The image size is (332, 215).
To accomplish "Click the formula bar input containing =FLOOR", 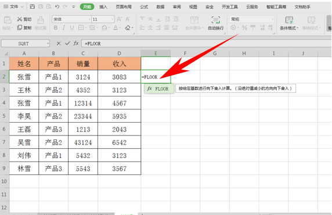I will (207, 44).
